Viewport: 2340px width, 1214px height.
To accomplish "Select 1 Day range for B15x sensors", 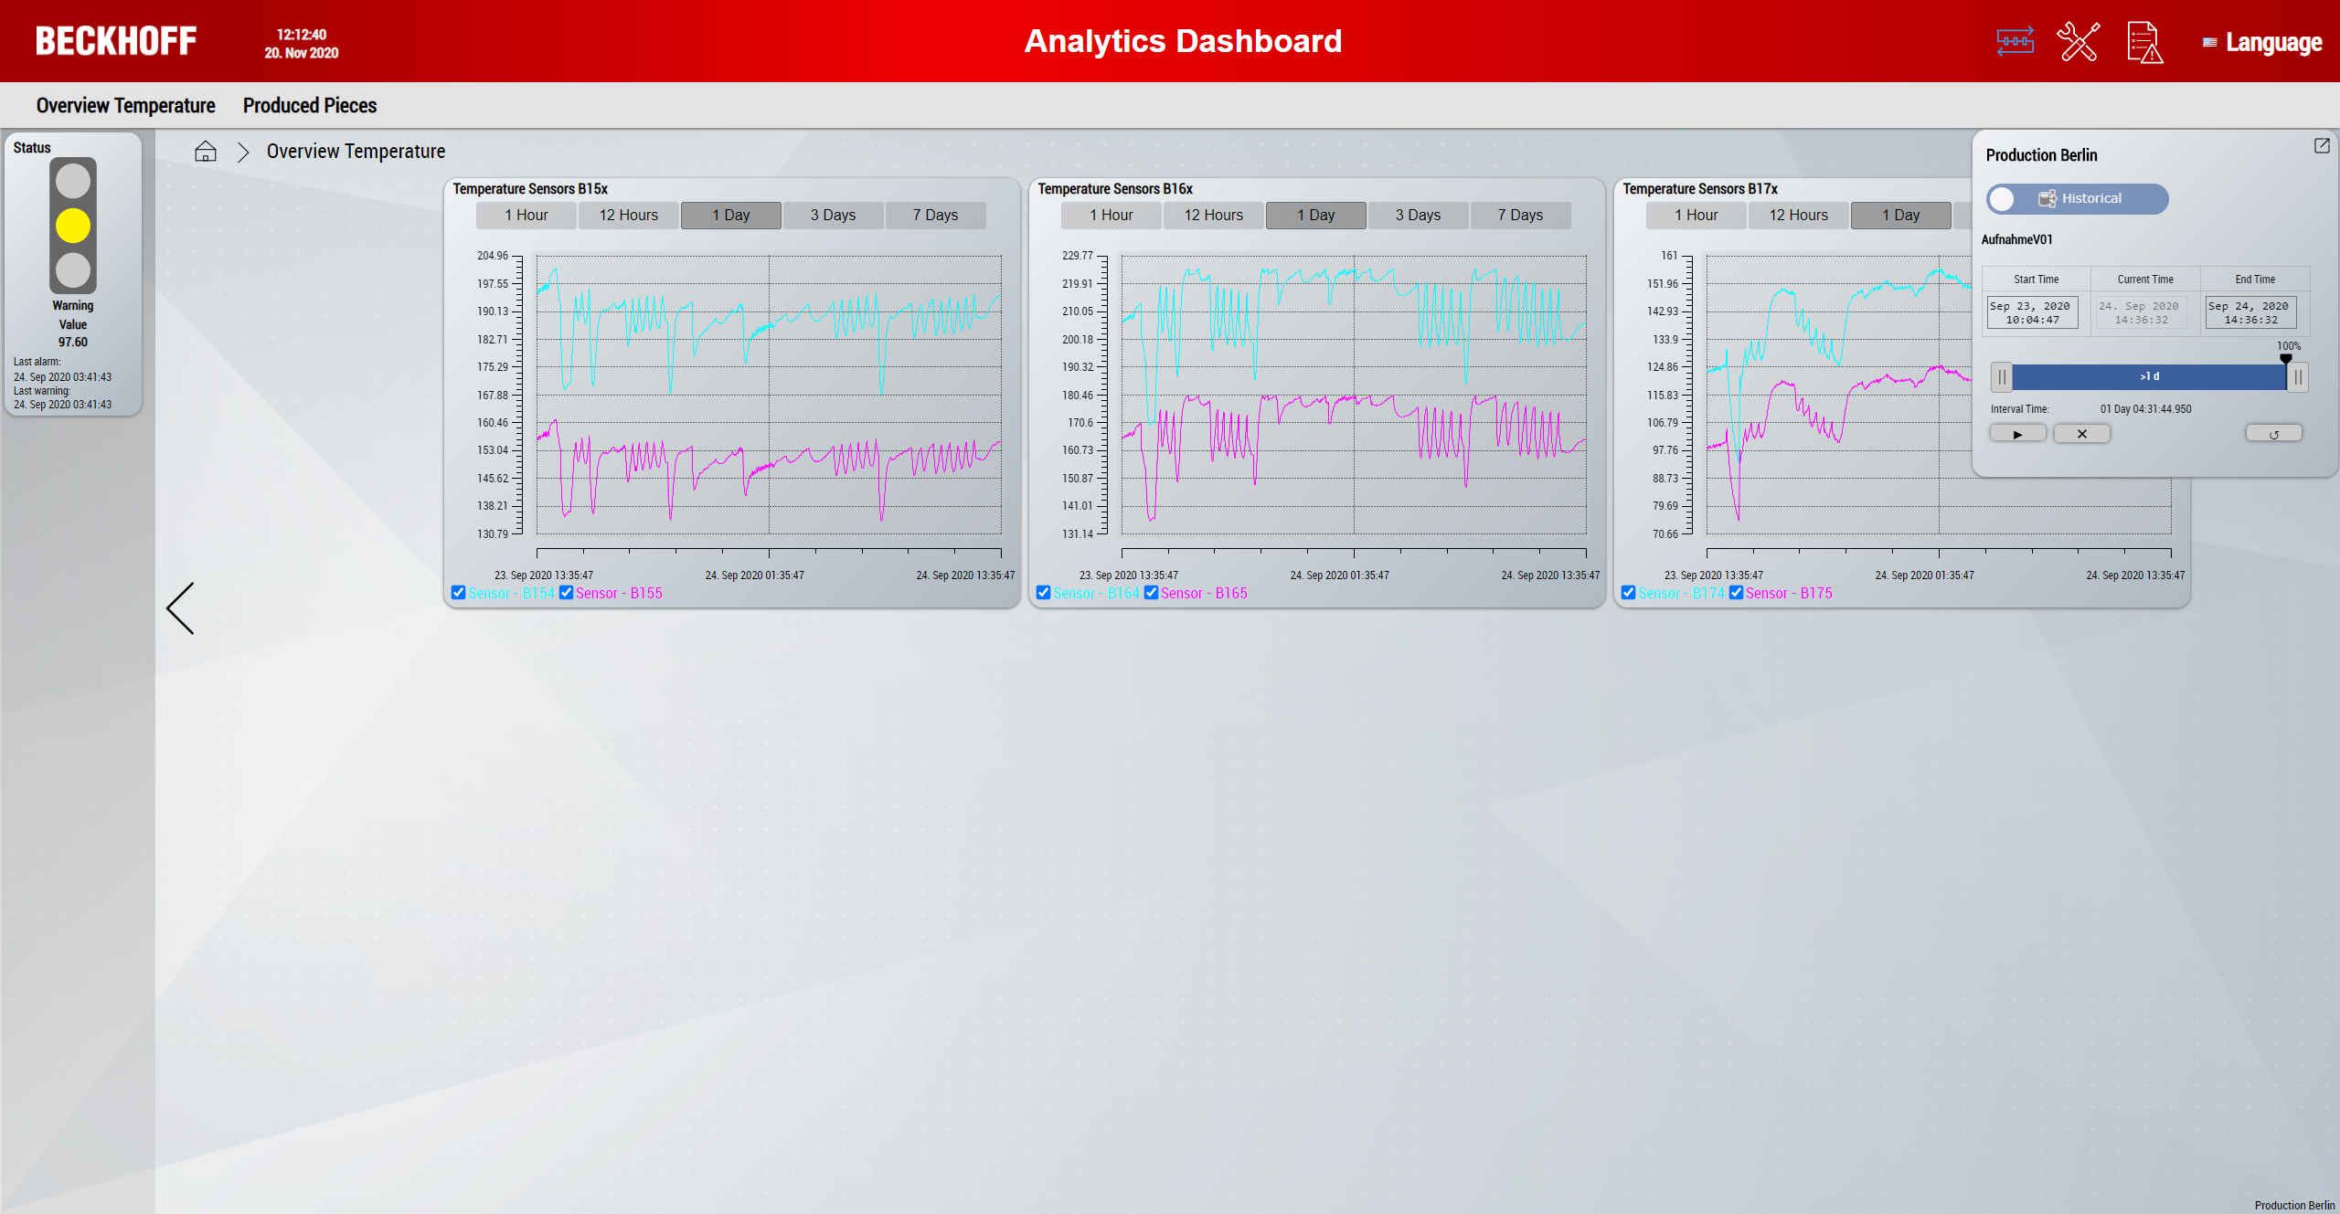I will [731, 216].
